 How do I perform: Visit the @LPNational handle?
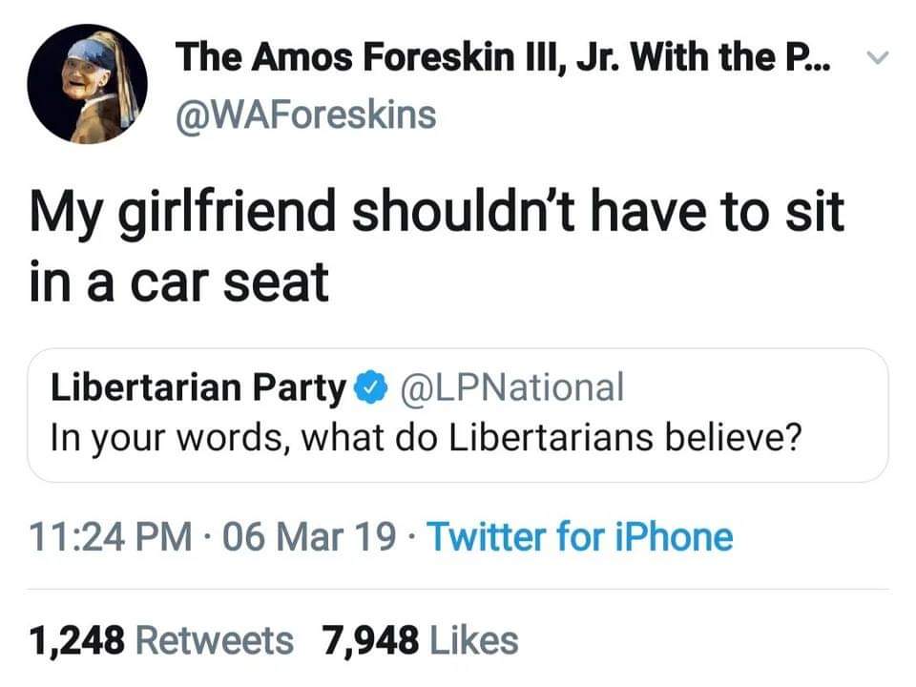tap(505, 388)
